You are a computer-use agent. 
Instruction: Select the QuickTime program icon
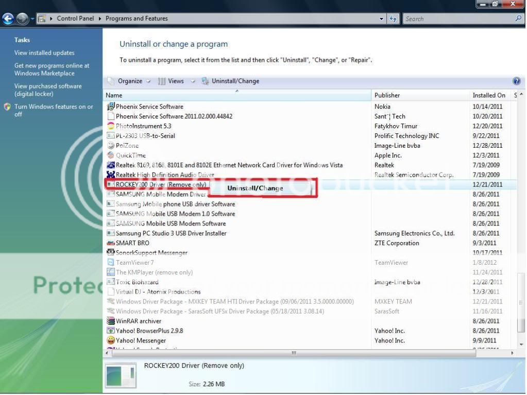point(111,155)
